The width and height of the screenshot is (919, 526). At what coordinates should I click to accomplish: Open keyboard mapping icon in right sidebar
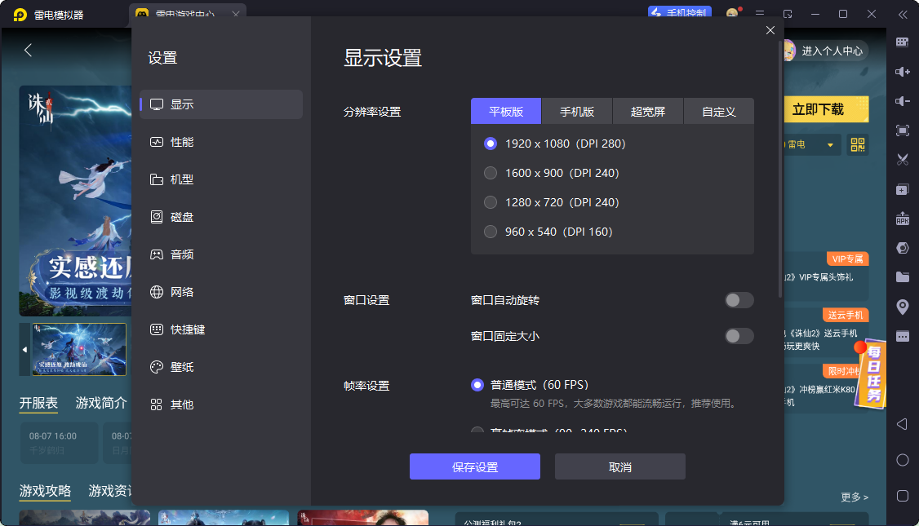click(x=903, y=42)
